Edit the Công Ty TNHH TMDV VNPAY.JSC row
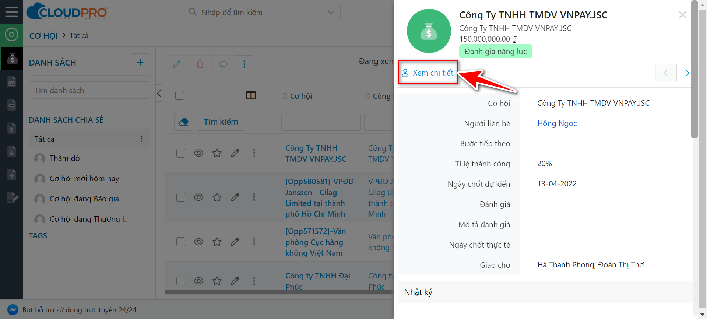Viewport: 707px width, 319px height. (x=235, y=153)
